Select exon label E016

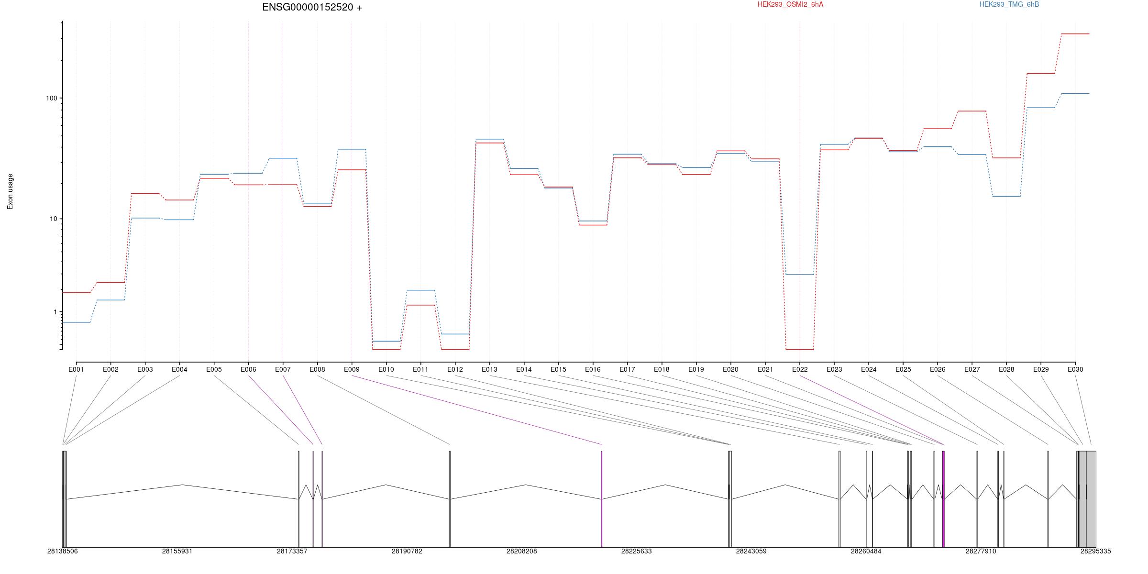point(593,369)
